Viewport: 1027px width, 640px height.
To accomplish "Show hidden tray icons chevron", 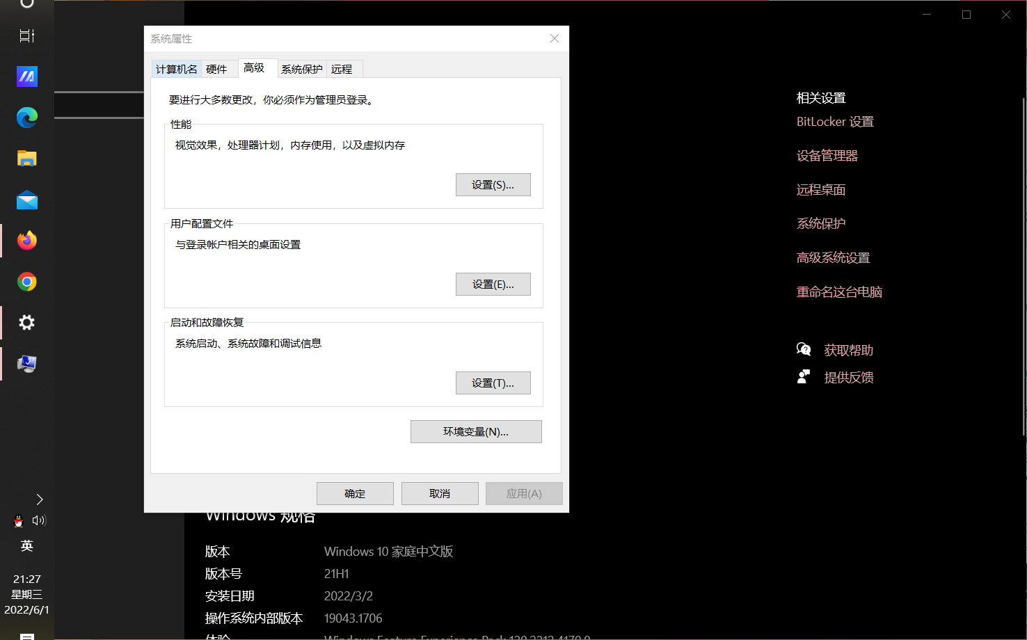I will coord(40,499).
